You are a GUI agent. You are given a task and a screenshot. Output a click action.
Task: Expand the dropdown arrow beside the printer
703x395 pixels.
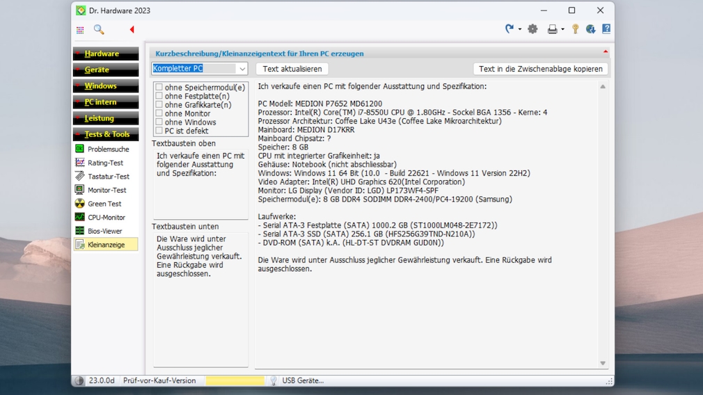(562, 30)
